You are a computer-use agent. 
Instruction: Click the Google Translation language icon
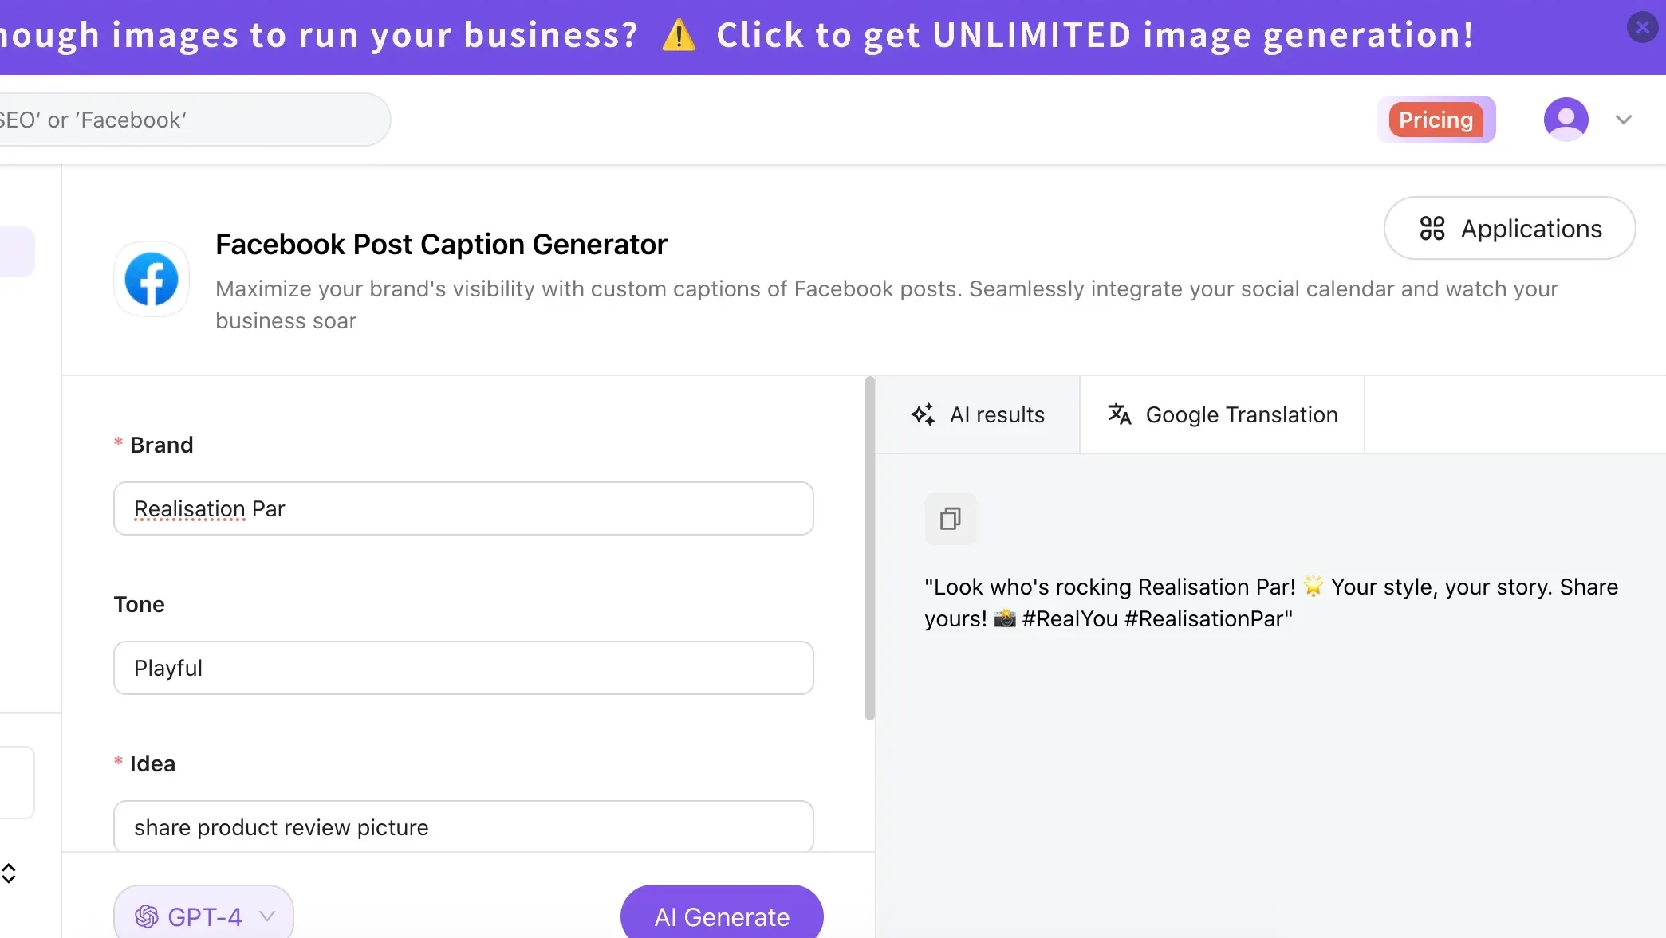click(x=1119, y=414)
